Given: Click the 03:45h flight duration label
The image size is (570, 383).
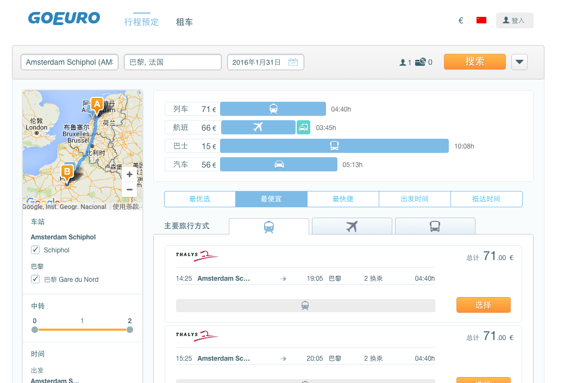Looking at the screenshot, I should 326,128.
